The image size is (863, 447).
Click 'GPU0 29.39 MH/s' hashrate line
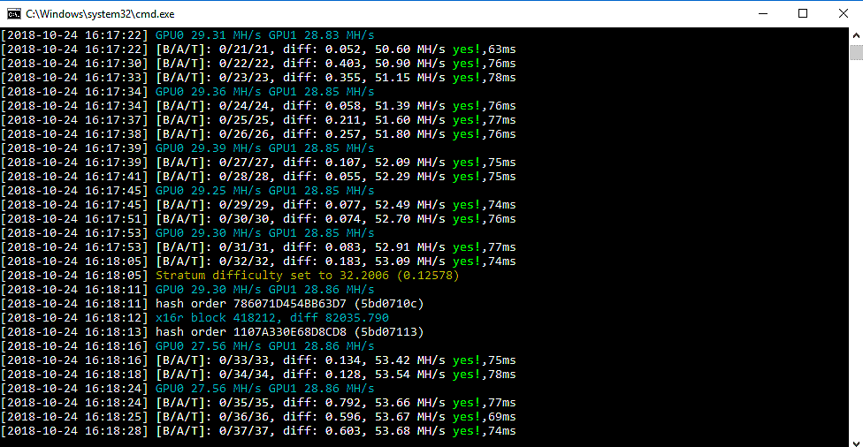pos(187,148)
